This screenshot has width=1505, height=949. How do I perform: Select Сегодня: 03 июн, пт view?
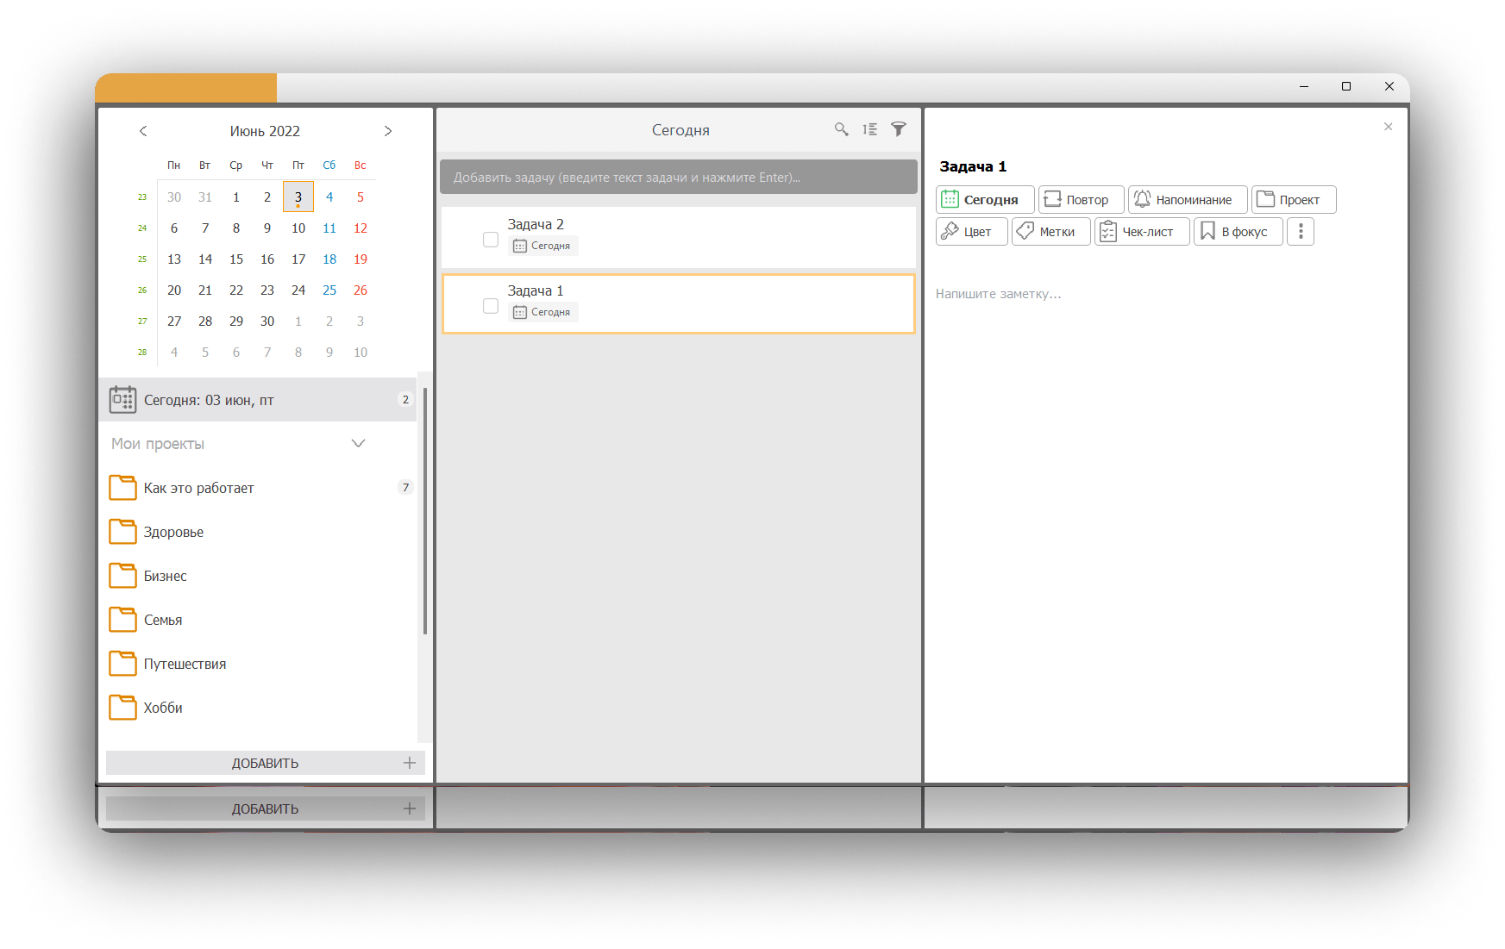(258, 400)
